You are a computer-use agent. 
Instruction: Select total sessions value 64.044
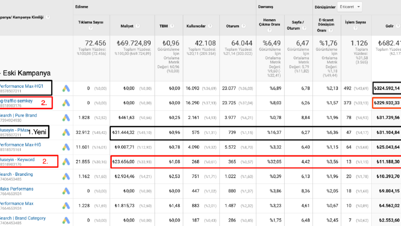click(242, 43)
